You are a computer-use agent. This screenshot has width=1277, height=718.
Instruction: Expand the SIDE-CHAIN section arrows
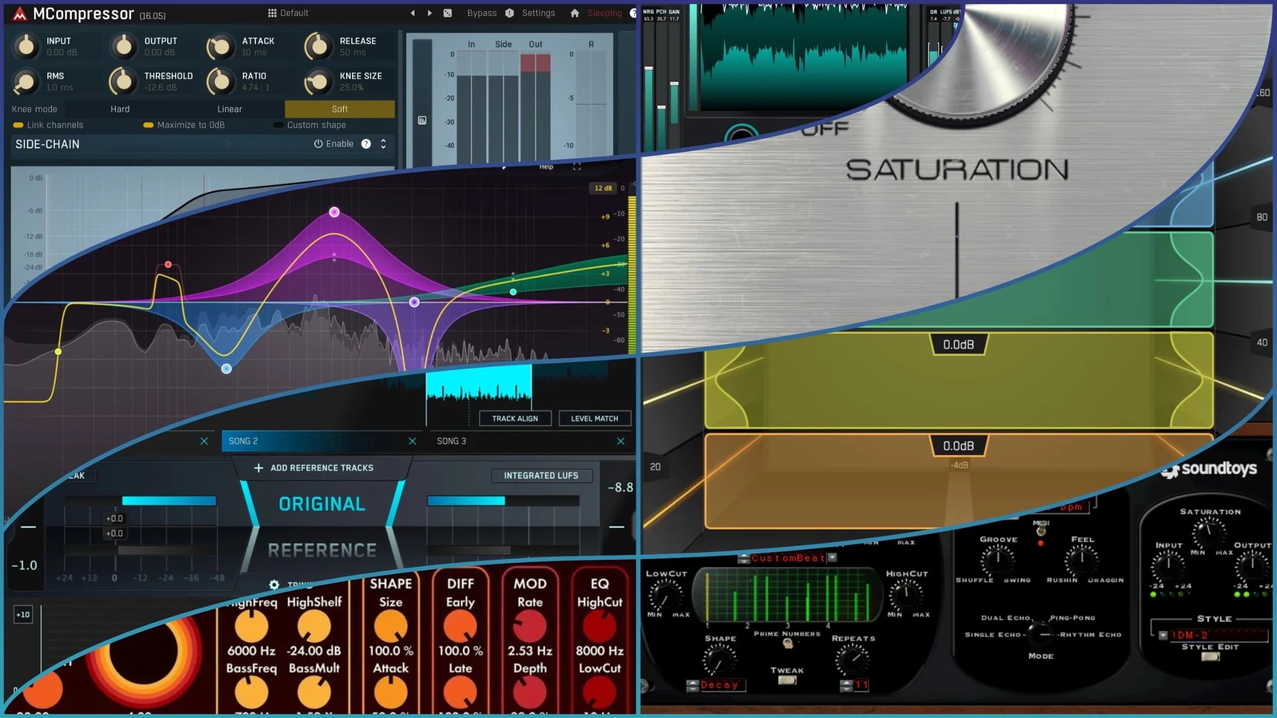click(383, 144)
